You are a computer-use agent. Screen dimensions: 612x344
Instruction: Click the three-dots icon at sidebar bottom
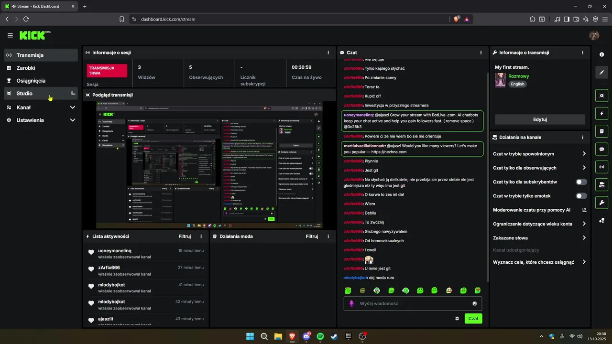[x=601, y=220]
